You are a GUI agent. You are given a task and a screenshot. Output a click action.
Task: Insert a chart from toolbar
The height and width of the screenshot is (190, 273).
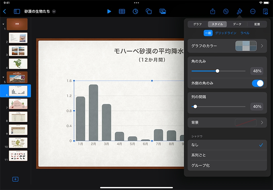point(135,11)
